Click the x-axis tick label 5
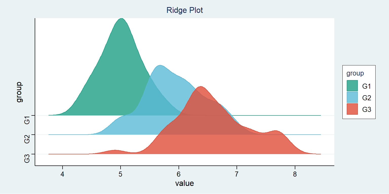 121,174
